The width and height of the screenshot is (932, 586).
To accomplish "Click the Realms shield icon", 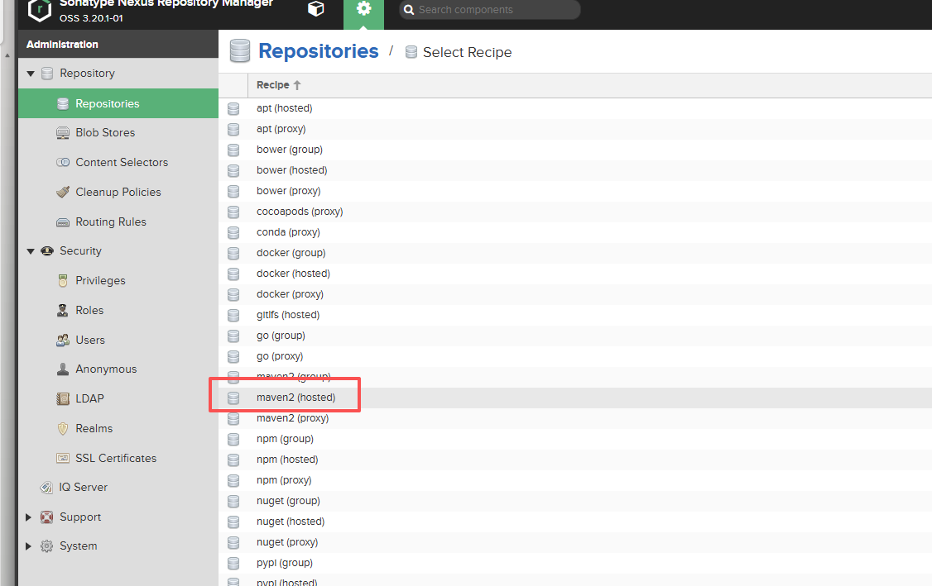I will click(x=62, y=429).
